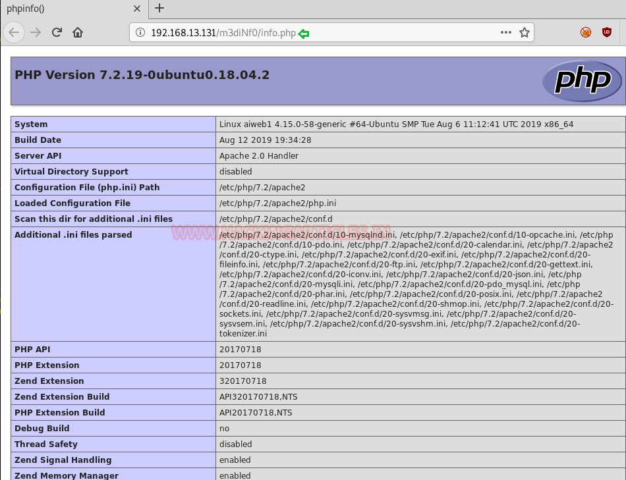Select Zend Signal Handling 'enabled' value
Image resolution: width=626 pixels, height=480 pixels.
tap(235, 460)
